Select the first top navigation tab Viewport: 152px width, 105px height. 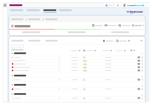click(x=17, y=10)
